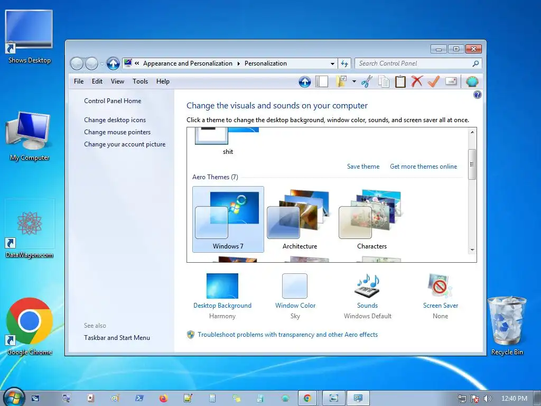The width and height of the screenshot is (541, 406).
Task: Open the PowerShell icon in the taskbar
Action: (139, 398)
